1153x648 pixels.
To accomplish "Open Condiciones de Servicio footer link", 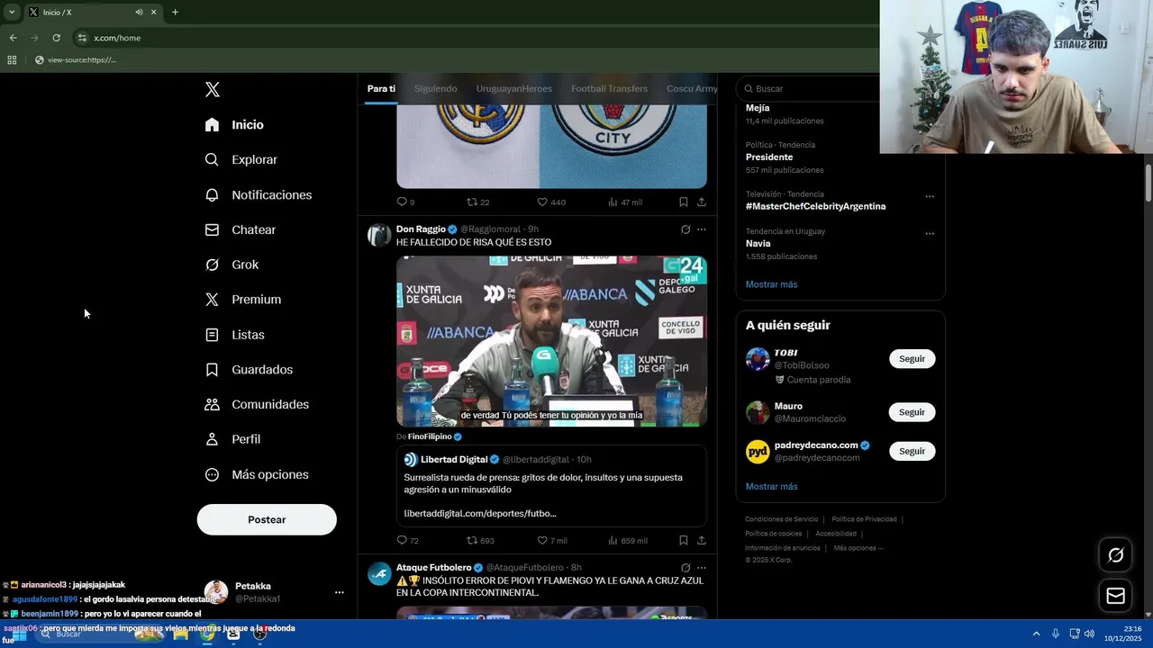I will pyautogui.click(x=781, y=519).
